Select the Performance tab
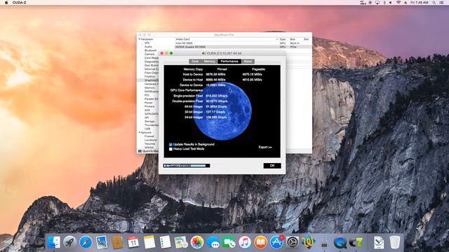 click(x=229, y=62)
